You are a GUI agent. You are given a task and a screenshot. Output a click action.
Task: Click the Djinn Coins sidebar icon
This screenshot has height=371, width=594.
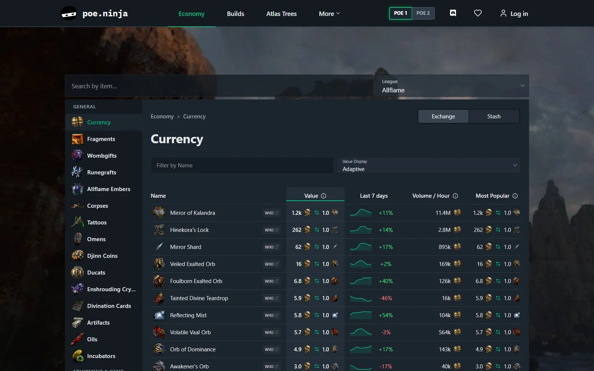[77, 256]
